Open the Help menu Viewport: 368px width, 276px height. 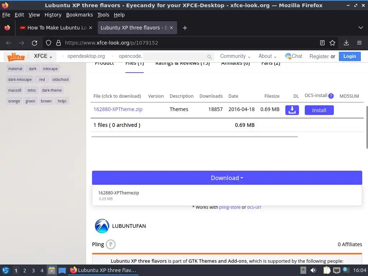coord(119,15)
